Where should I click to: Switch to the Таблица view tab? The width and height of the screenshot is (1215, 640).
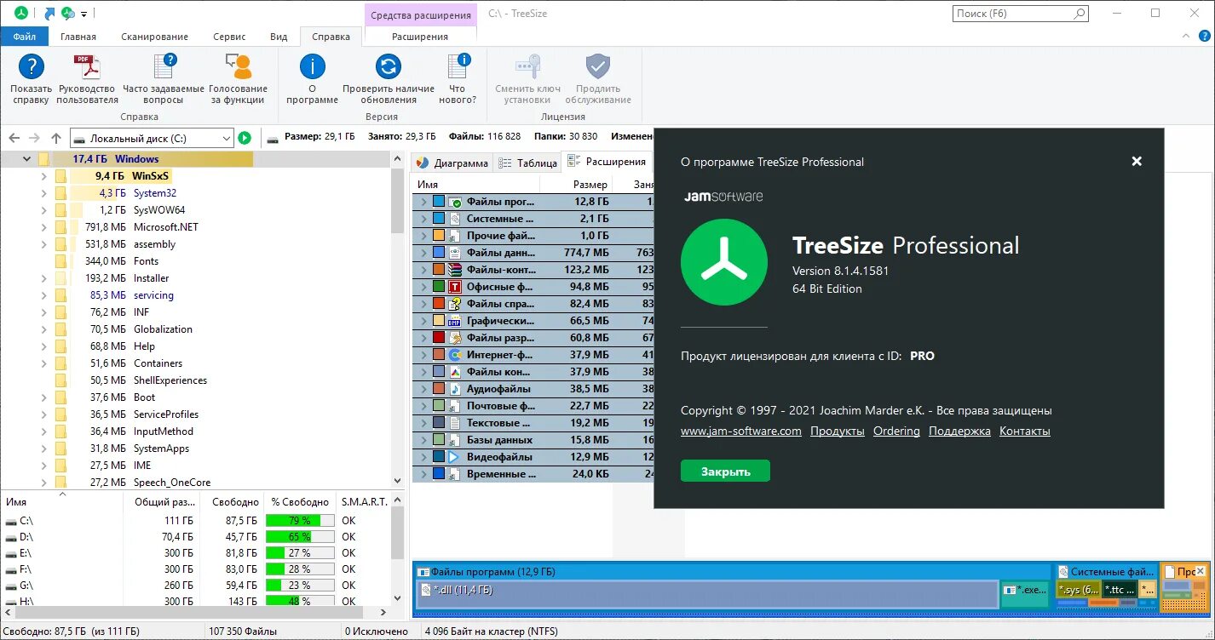click(527, 163)
